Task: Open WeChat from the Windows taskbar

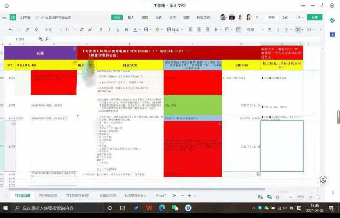Action: pyautogui.click(x=175, y=208)
